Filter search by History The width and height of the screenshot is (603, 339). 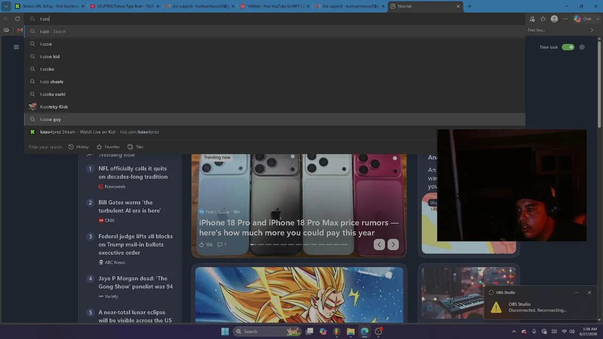coord(78,147)
